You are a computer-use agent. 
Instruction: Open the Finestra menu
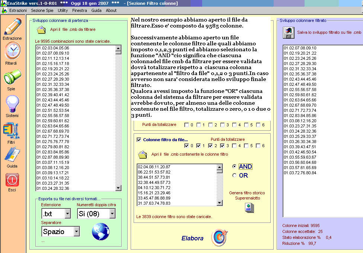(x=79, y=10)
